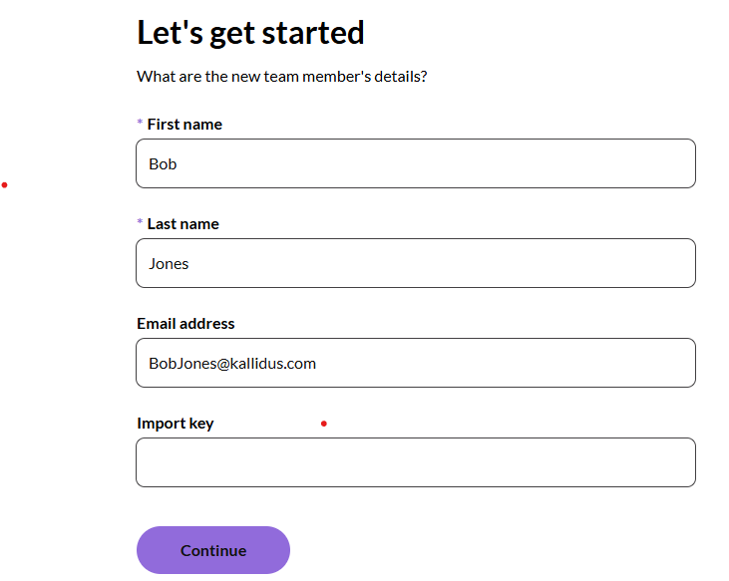Click the required asterisk beside First name
The height and width of the screenshot is (581, 729).
point(140,124)
